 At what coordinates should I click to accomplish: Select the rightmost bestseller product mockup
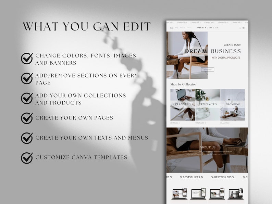235,194
